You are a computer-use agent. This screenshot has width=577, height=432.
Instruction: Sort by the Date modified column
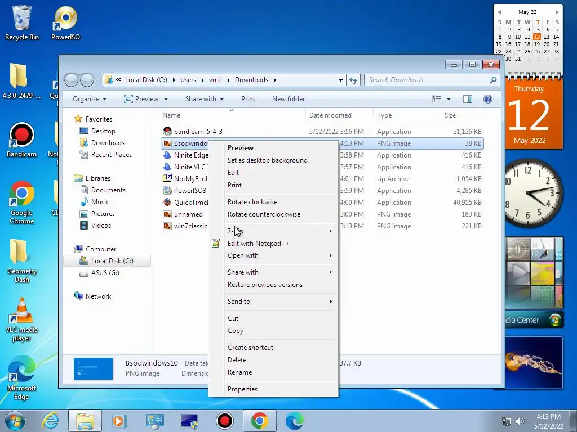tap(330, 115)
